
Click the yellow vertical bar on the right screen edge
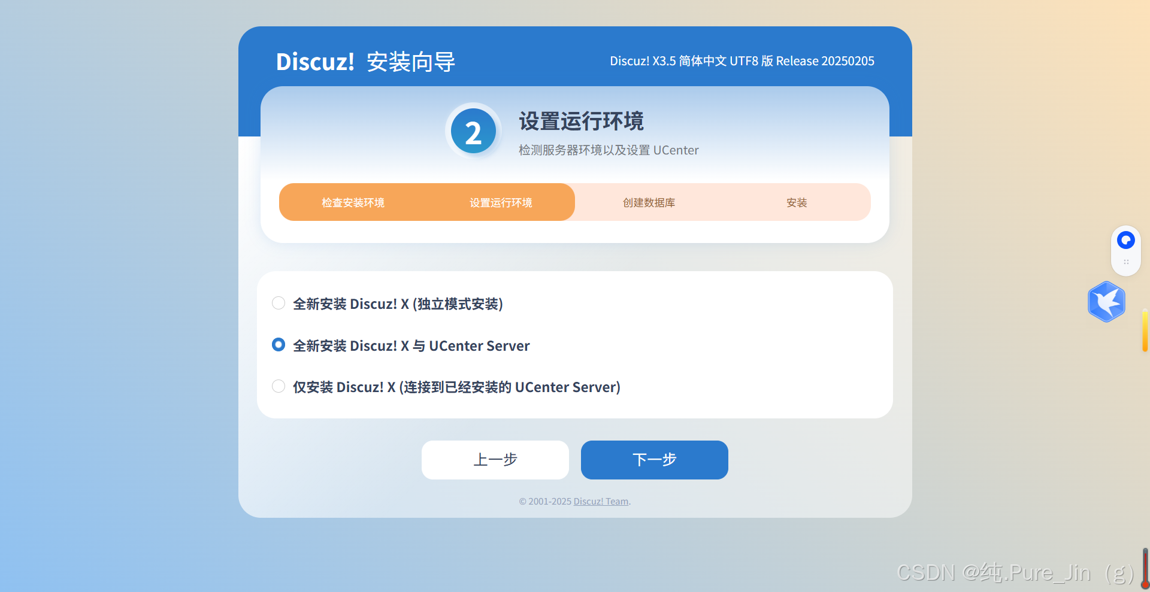coord(1145,330)
